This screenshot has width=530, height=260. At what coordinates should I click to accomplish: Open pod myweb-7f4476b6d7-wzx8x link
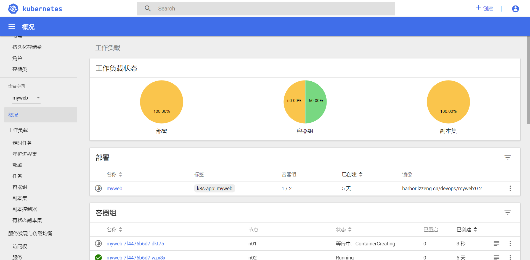tap(136, 258)
